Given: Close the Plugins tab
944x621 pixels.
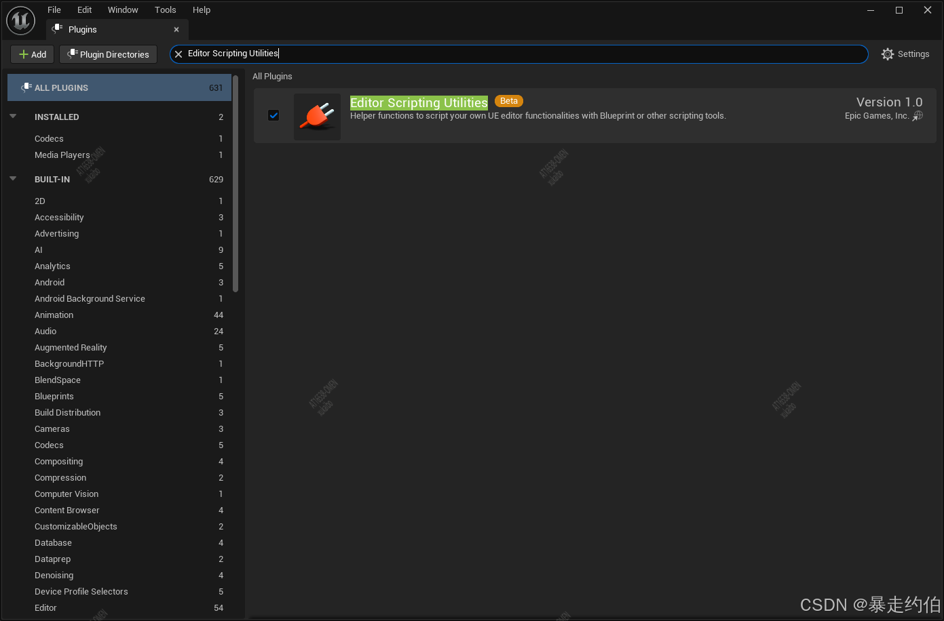Looking at the screenshot, I should click(176, 30).
